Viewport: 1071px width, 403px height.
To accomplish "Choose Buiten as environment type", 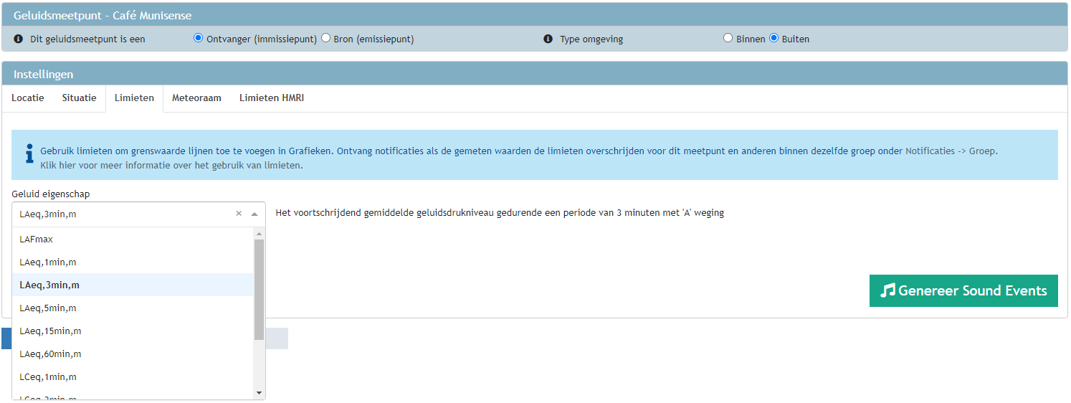I will [774, 38].
